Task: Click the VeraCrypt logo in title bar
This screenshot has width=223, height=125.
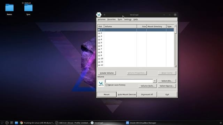Action: (99, 15)
